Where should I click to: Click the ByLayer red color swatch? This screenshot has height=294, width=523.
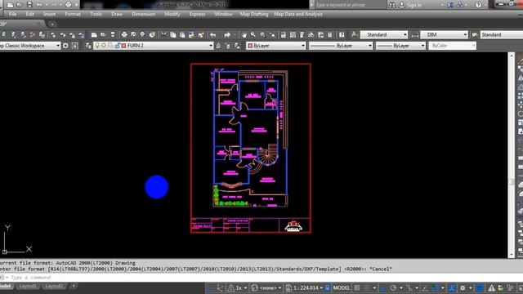[x=250, y=46]
